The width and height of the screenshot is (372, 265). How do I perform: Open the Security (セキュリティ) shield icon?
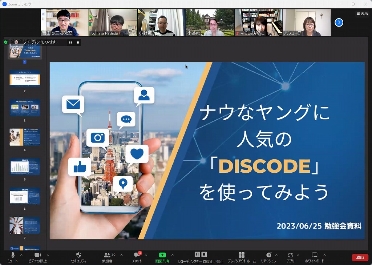click(78, 255)
